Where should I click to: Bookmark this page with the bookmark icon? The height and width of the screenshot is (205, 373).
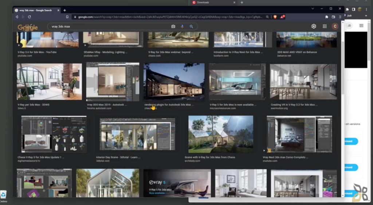[x=67, y=17]
